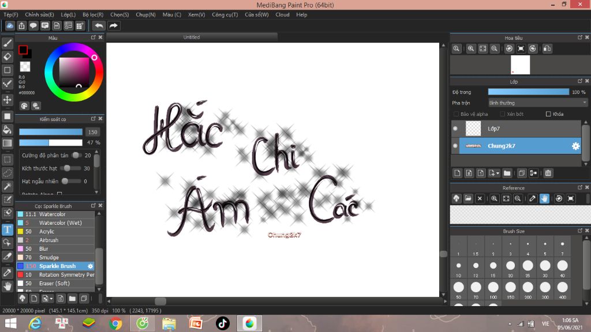
Task: Select the Text tool
Action: click(x=7, y=229)
